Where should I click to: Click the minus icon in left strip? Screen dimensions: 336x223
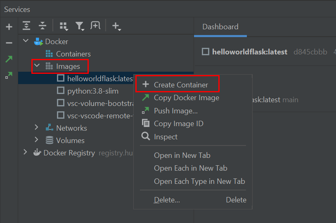point(9,43)
